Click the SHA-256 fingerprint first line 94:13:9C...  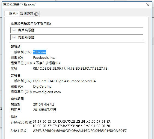[x=72, y=122]
